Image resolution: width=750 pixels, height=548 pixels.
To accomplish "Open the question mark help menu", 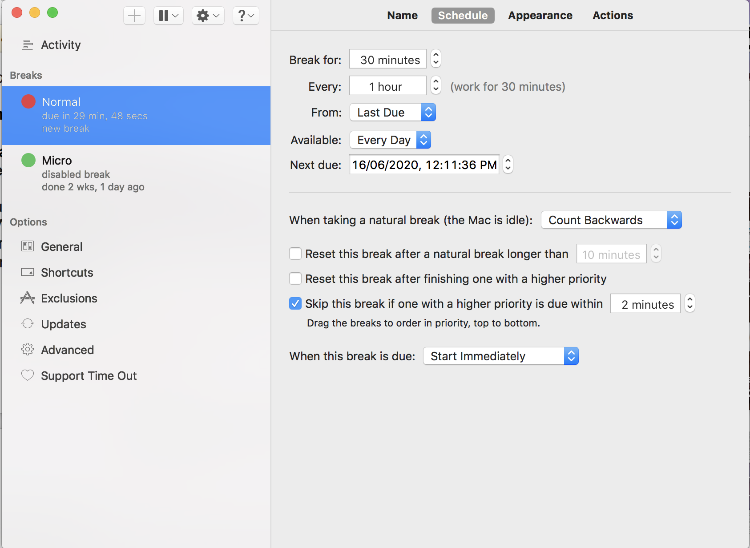I will click(246, 16).
